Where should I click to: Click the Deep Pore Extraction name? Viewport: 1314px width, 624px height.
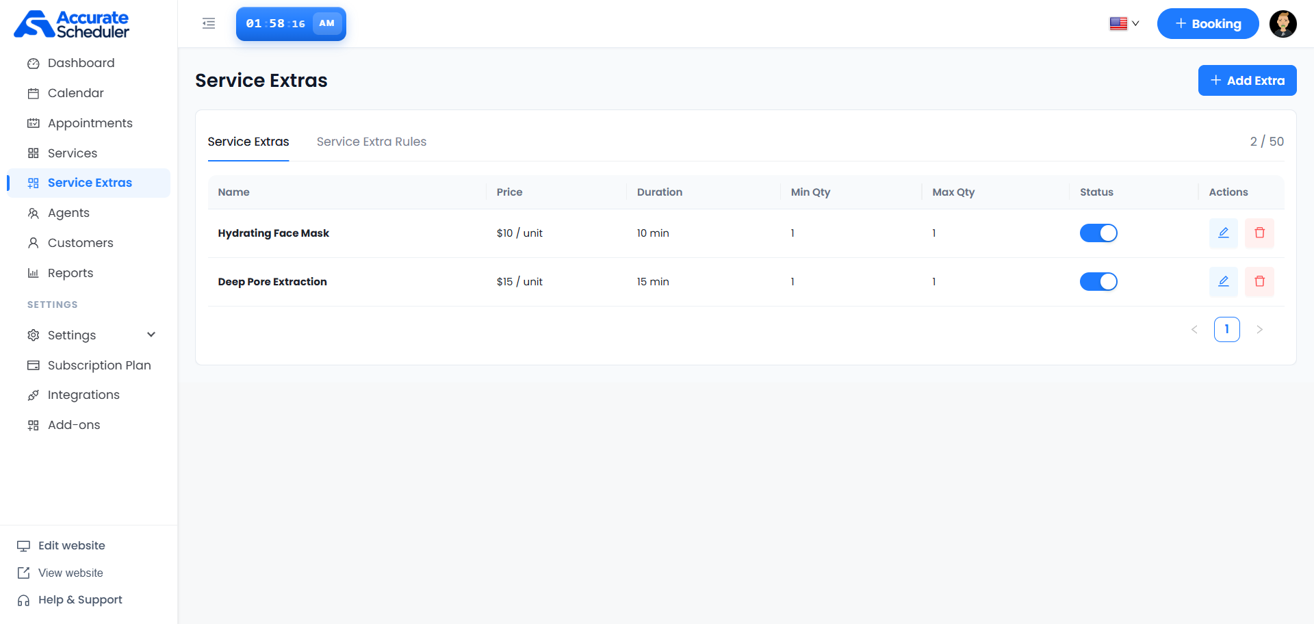pyautogui.click(x=272, y=282)
